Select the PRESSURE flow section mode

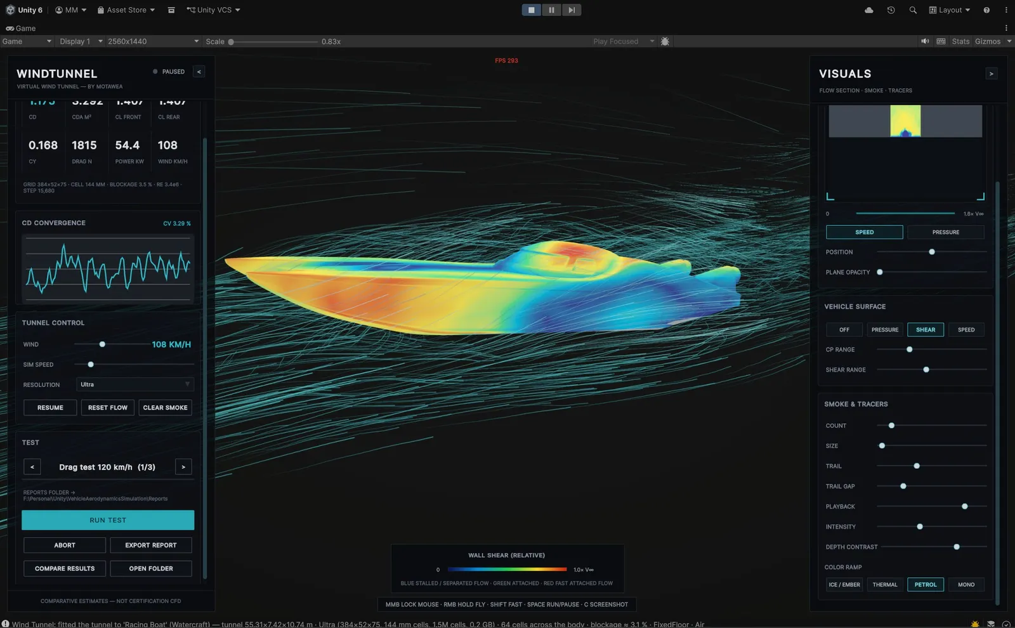tap(946, 232)
